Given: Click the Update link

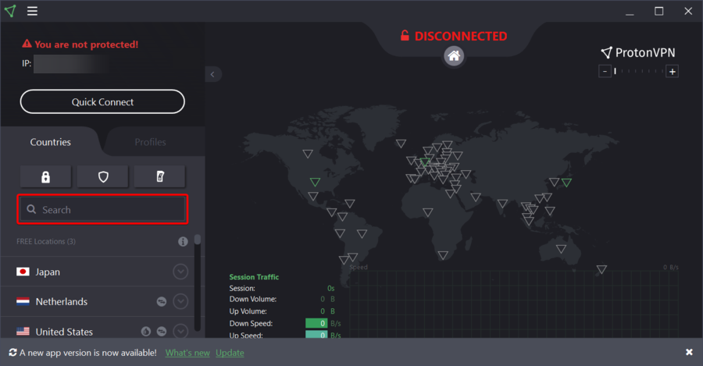Looking at the screenshot, I should (x=230, y=353).
